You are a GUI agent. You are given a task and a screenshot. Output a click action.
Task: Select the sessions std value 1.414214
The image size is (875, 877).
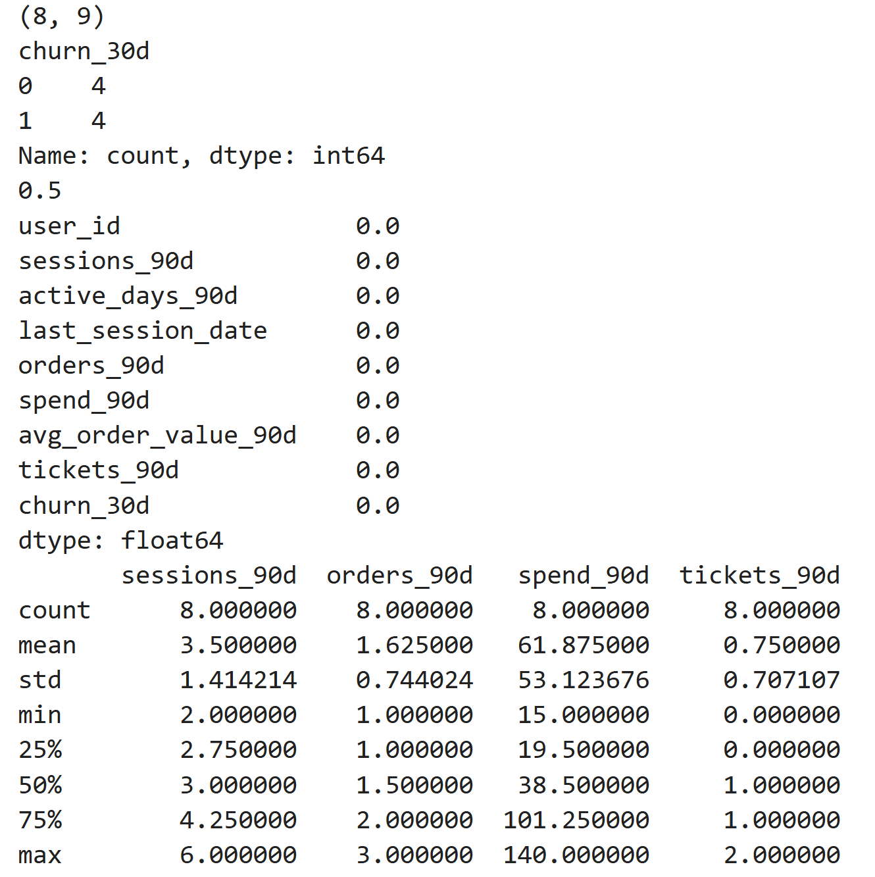click(x=238, y=680)
